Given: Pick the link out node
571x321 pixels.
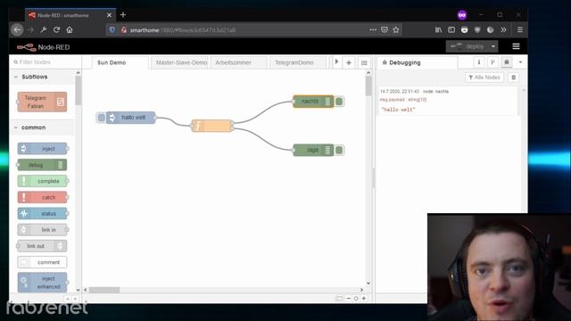Looking at the screenshot, I should coord(42,246).
